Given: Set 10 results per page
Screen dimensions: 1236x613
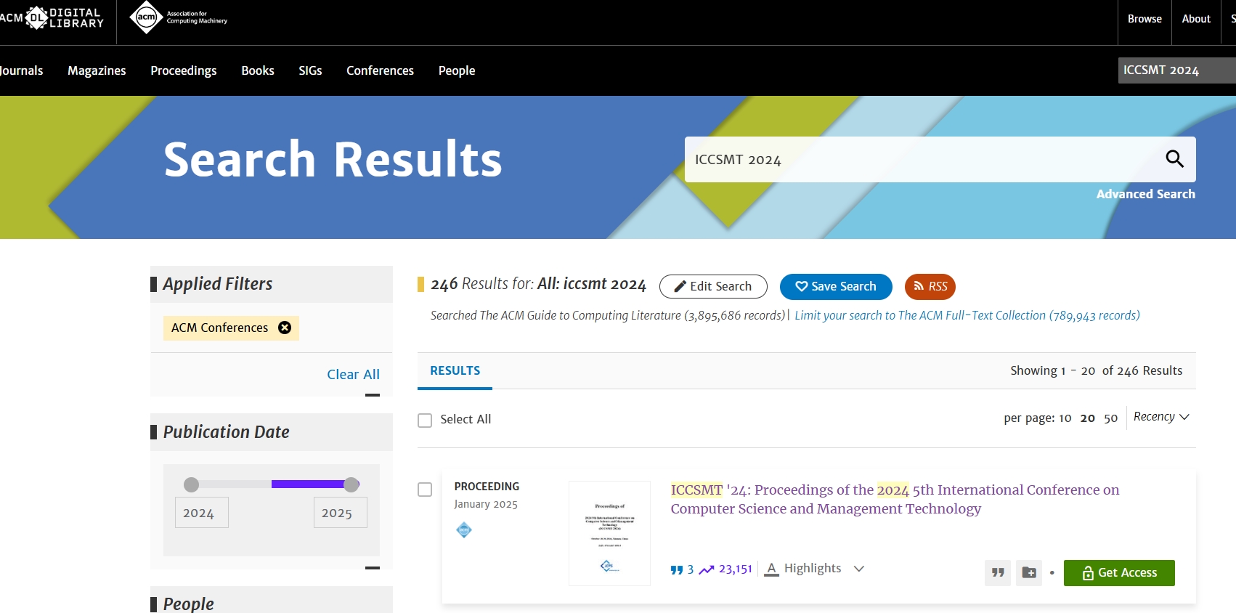Looking at the screenshot, I should pyautogui.click(x=1065, y=418).
